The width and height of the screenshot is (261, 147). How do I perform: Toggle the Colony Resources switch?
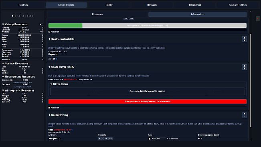[41, 24]
